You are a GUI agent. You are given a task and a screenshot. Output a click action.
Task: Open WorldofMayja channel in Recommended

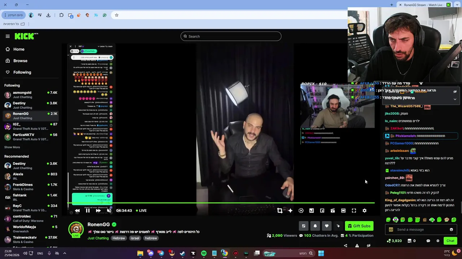pos(31,229)
